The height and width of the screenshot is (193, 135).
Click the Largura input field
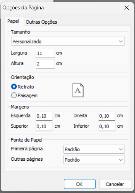[45, 53]
